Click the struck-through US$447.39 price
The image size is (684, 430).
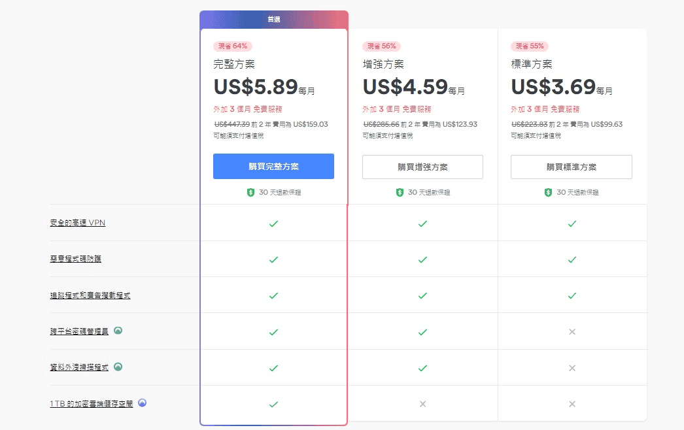[x=231, y=124]
